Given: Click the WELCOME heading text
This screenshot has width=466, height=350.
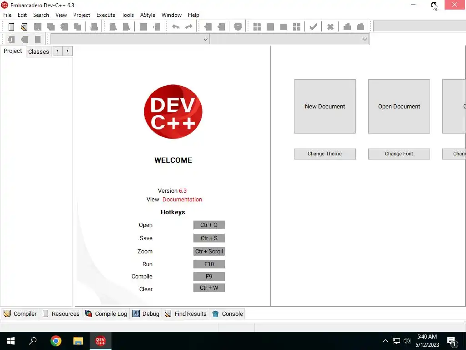Looking at the screenshot, I should tap(173, 160).
